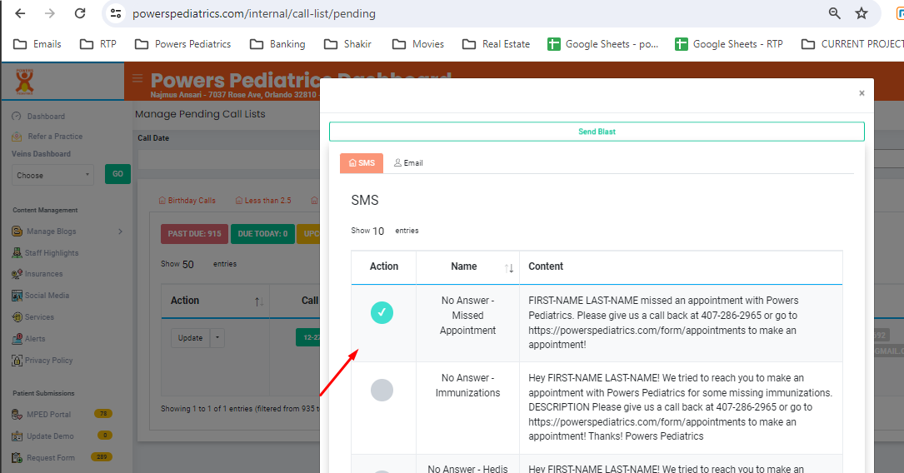Screen dimensions: 904x473
Task: Open the Veins Dashboard Choose dropdown
Action: pos(53,175)
